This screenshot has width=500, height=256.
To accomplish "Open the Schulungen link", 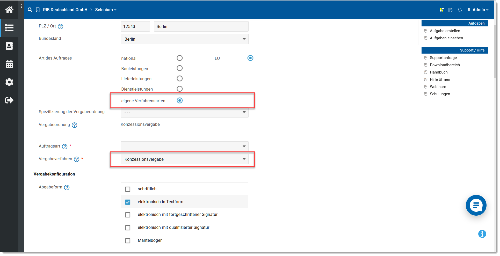I will coord(440,94).
